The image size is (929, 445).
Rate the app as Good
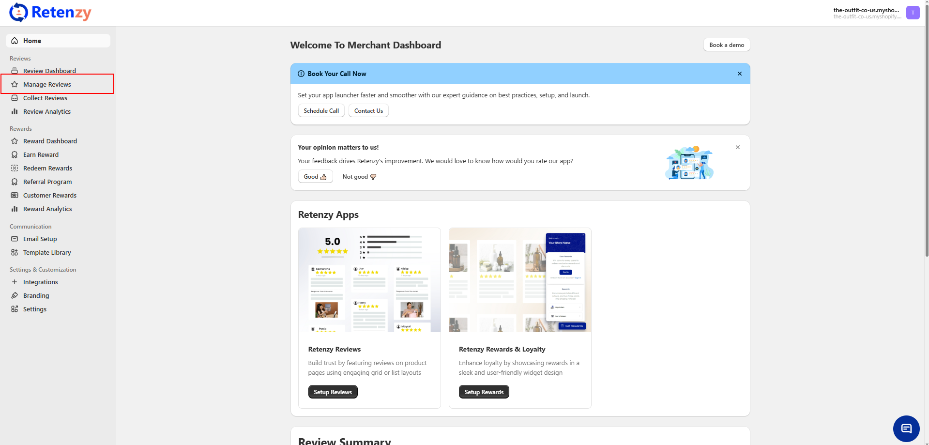pos(315,177)
